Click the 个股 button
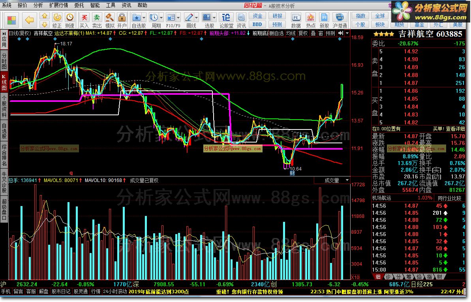 (360, 24)
